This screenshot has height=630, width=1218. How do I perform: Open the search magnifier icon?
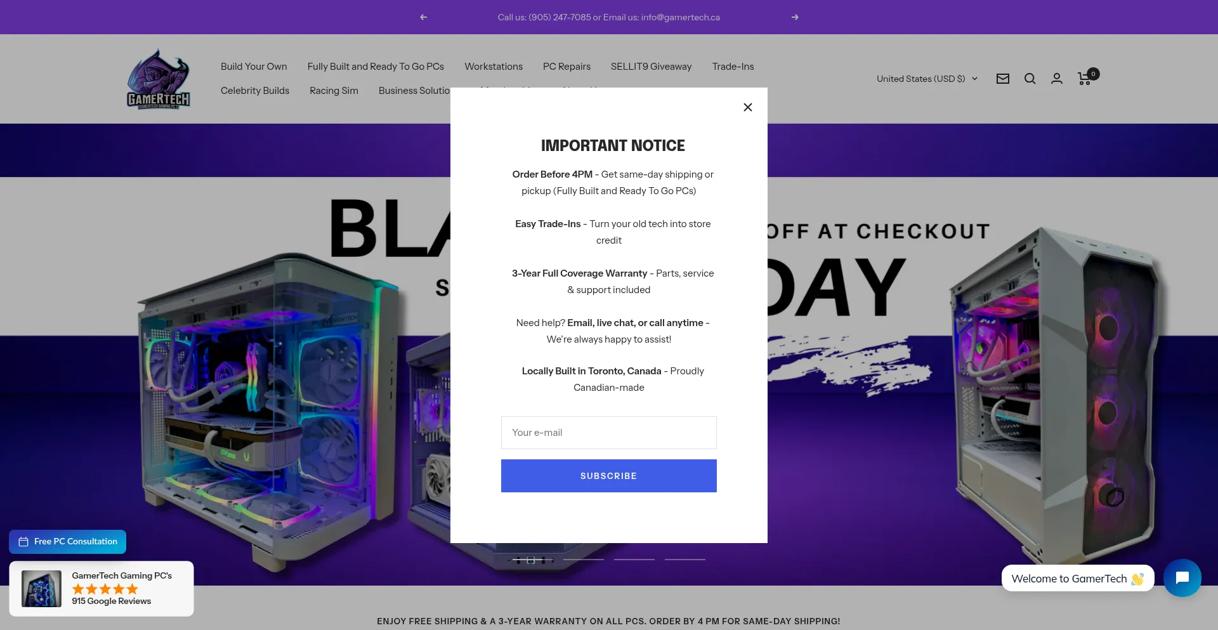tap(1030, 79)
